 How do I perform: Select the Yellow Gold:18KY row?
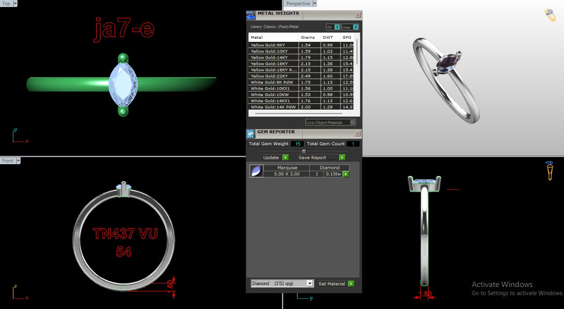302,63
